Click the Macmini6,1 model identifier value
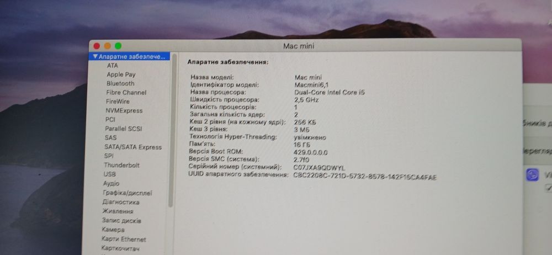Viewport: 552px width, 255px height. coord(311,85)
